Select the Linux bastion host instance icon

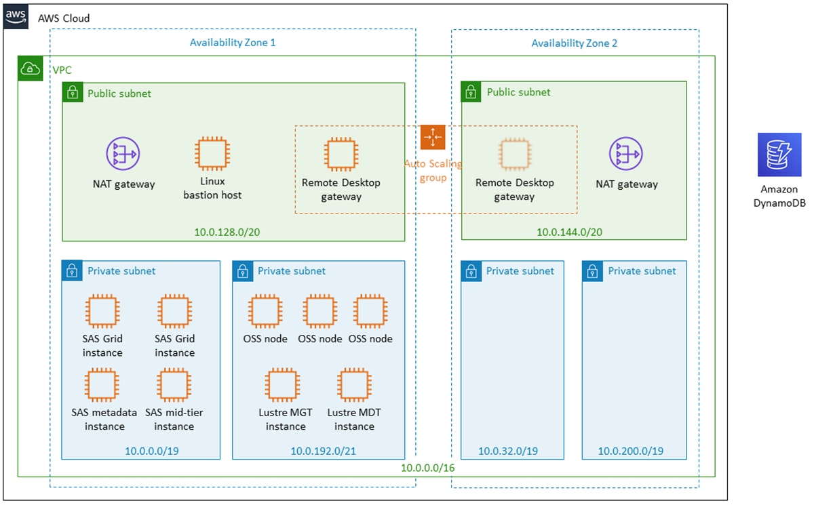point(212,154)
